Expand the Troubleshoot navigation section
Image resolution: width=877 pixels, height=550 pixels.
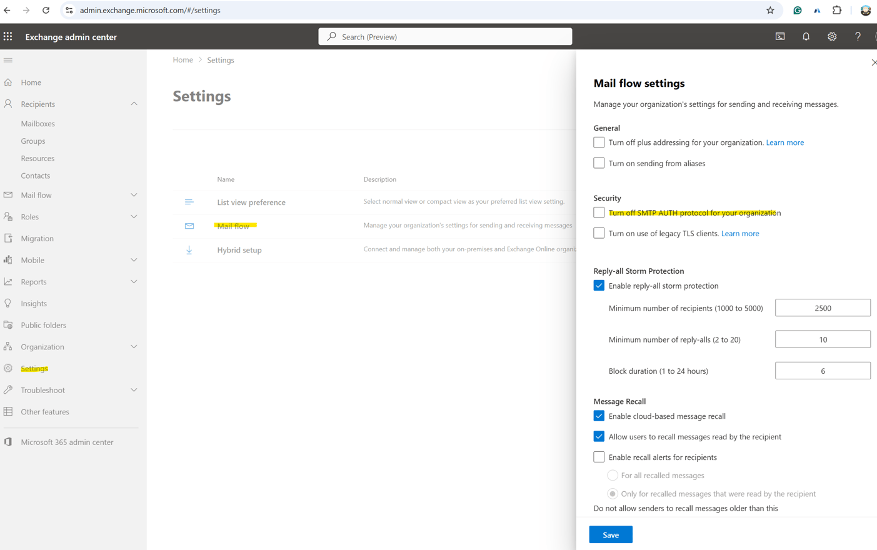pyautogui.click(x=134, y=390)
